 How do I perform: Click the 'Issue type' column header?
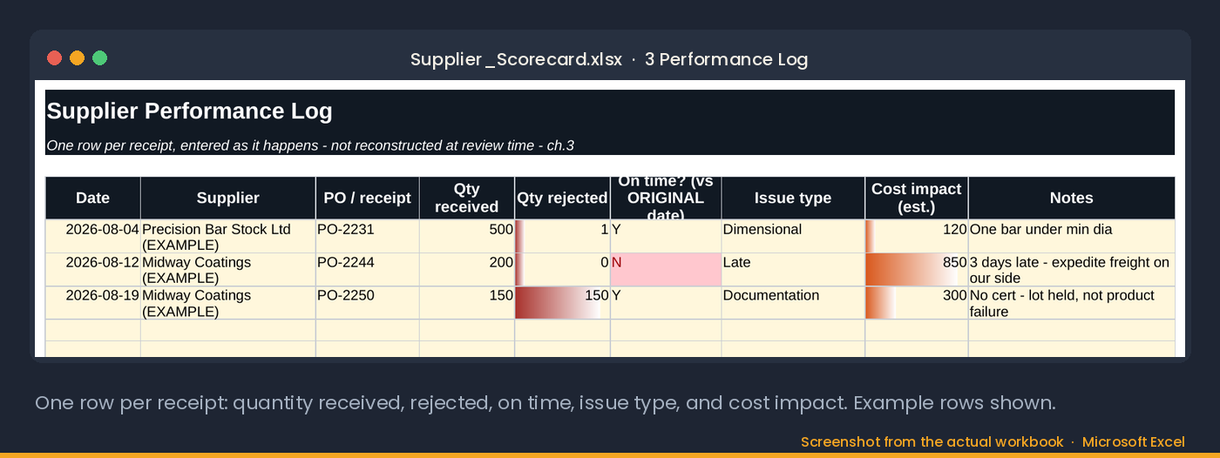pyautogui.click(x=793, y=198)
